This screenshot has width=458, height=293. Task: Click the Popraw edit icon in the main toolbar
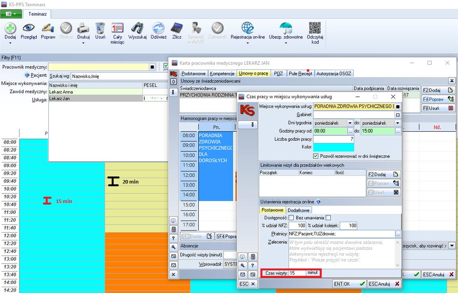[48, 28]
